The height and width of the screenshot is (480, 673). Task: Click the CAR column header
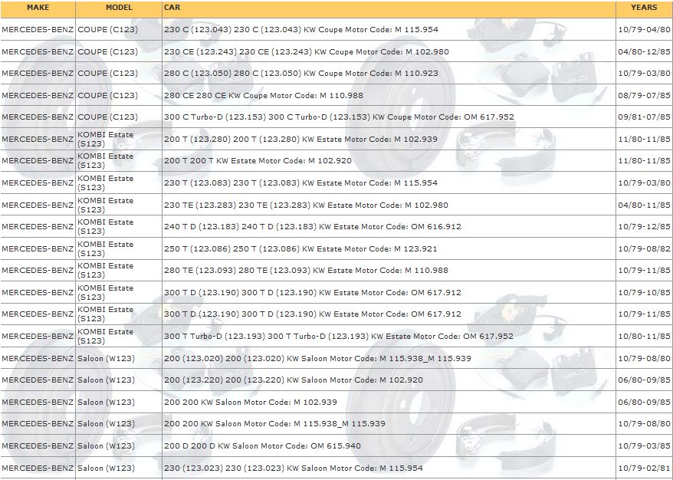[x=172, y=8]
